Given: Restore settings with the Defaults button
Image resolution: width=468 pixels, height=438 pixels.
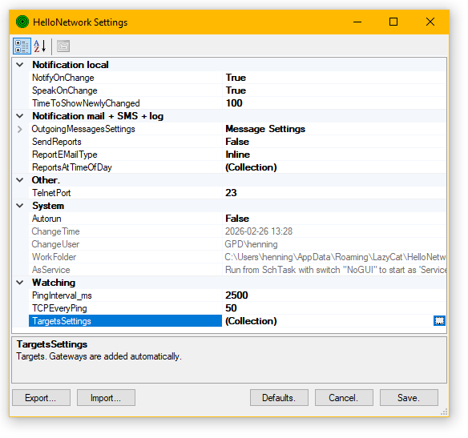Looking at the screenshot, I should point(279,398).
